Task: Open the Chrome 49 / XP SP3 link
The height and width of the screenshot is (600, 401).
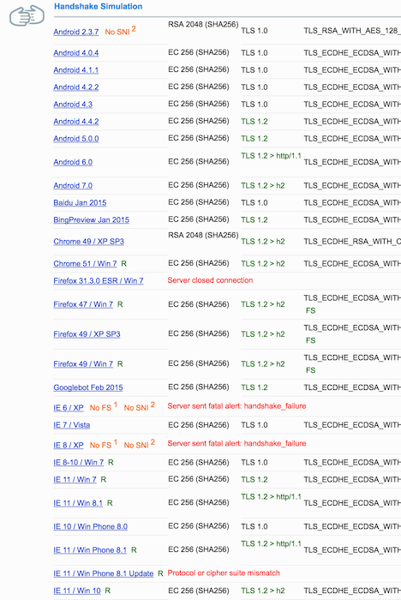Action: point(89,242)
